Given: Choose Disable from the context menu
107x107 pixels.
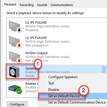Looking at the screenshot, I should (54, 90).
